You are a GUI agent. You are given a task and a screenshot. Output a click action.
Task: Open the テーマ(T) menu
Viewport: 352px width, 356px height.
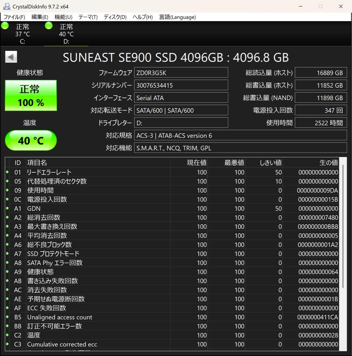coord(88,17)
